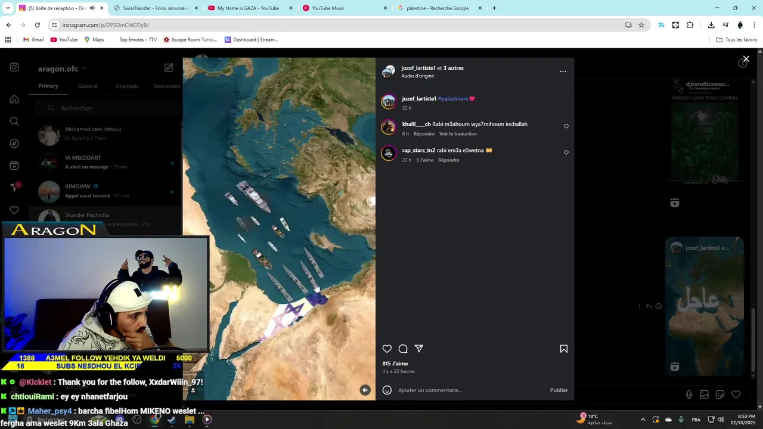Open Reels icon in the sidebar
Image resolution: width=763 pixels, height=429 pixels.
tap(14, 166)
